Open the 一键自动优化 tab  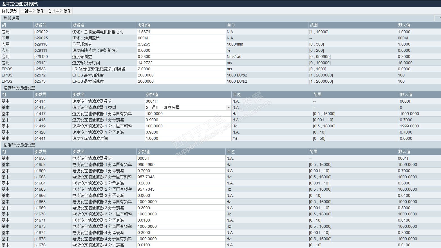pyautogui.click(x=32, y=11)
